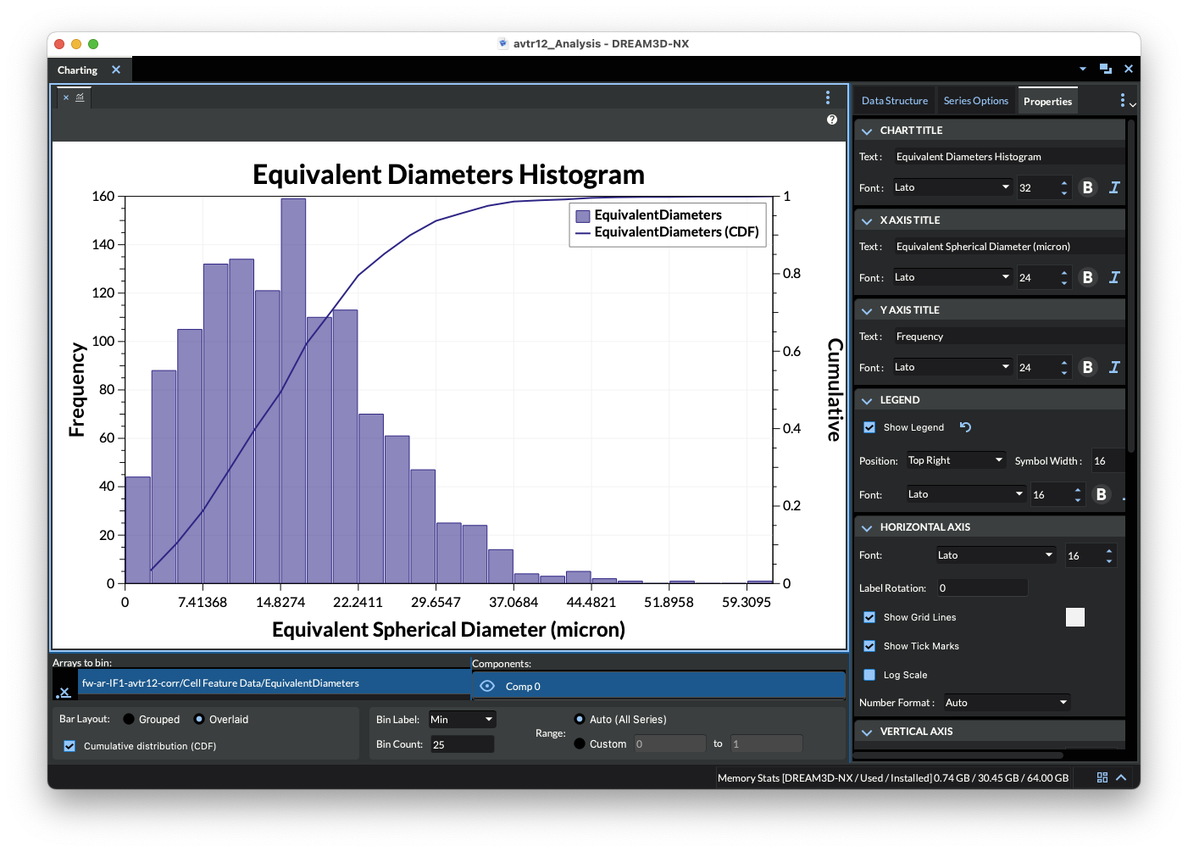Select Auto (All Series) range option

(x=580, y=719)
